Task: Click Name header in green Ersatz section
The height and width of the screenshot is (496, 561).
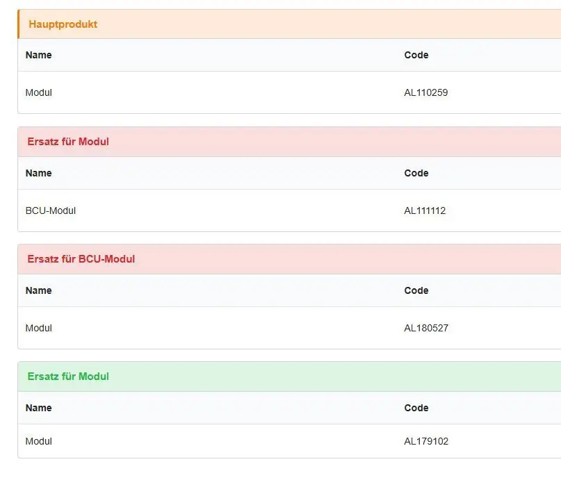Action: [x=39, y=408]
